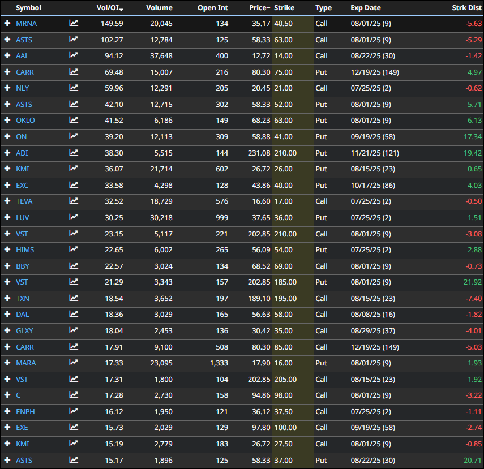Expand the ENPH row with plus icon
The height and width of the screenshot is (469, 484).
pos(7,411)
